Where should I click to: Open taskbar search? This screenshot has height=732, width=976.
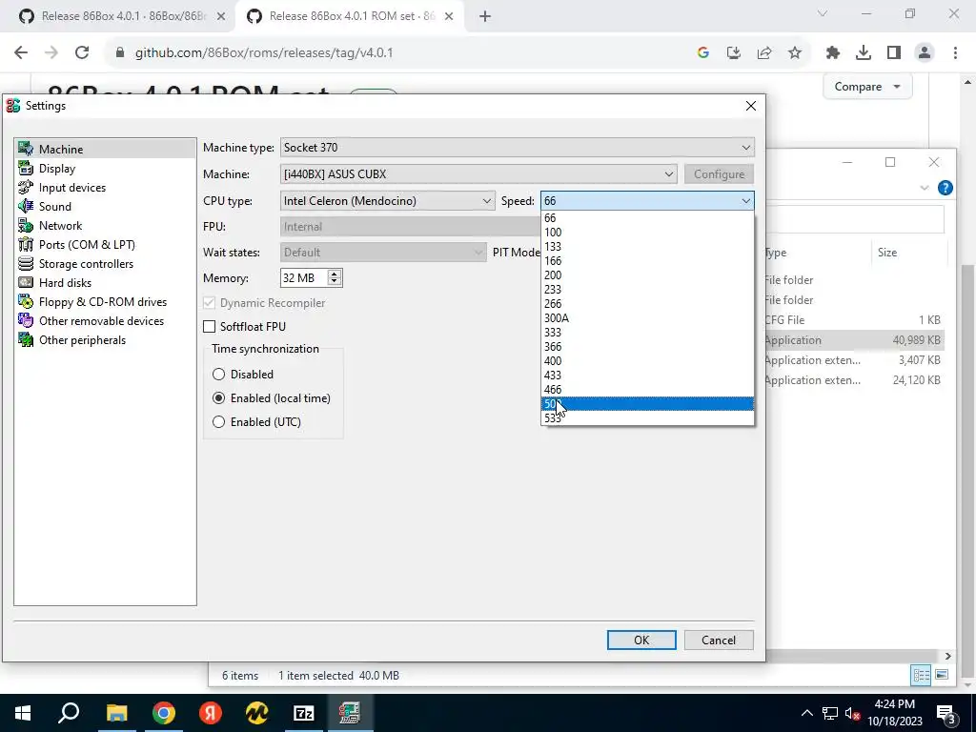[x=69, y=713]
